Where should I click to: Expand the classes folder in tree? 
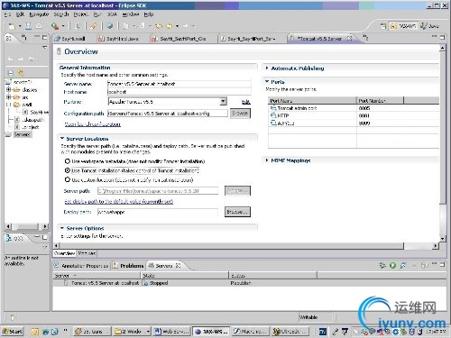click(8, 89)
